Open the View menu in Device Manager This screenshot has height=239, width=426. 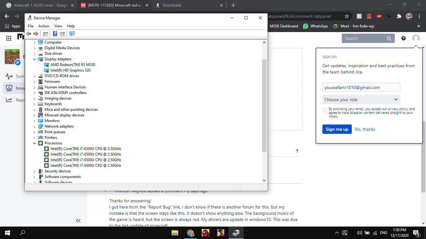tap(58, 26)
